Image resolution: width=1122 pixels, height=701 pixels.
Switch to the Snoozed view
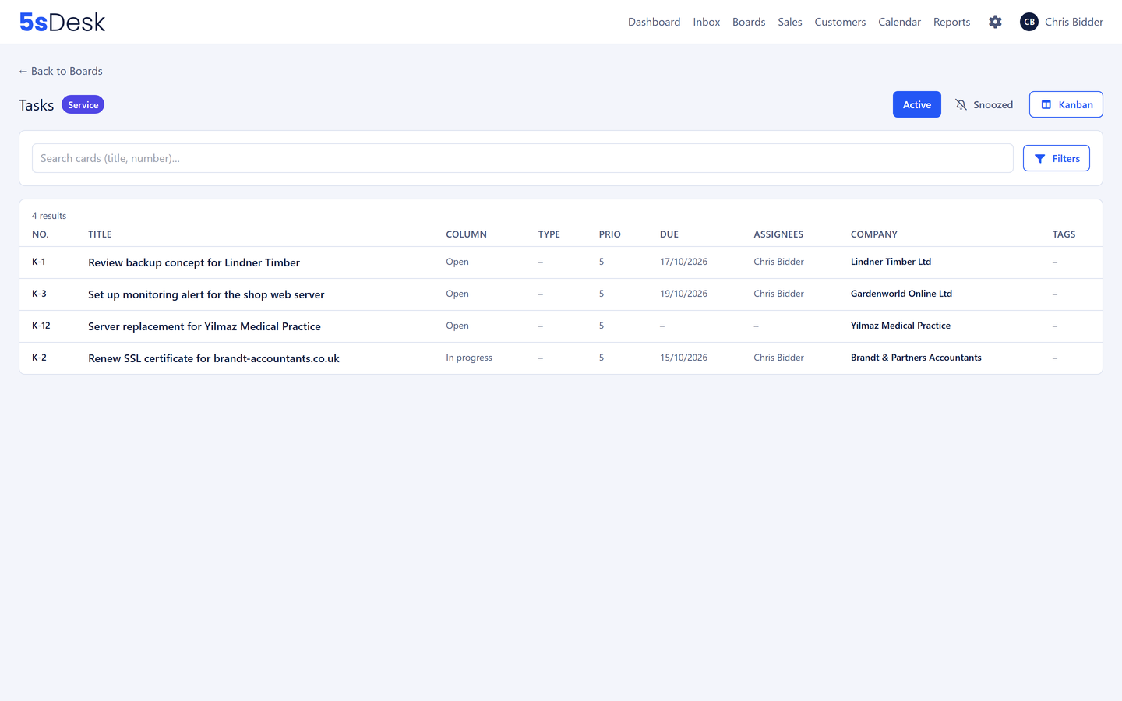coord(984,104)
